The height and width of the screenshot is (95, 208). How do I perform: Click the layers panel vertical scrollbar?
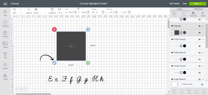click(x=207, y=36)
